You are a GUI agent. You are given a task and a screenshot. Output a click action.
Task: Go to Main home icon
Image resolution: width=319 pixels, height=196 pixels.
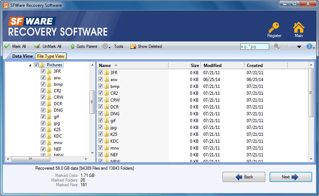point(299,28)
